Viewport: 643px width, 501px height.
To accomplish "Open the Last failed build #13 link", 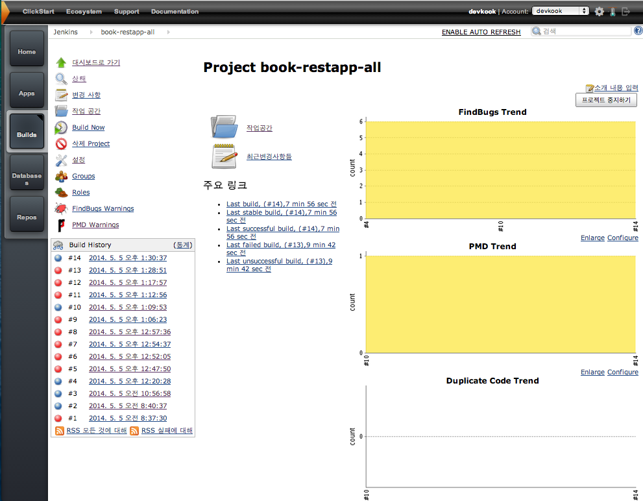I will 281,249.
